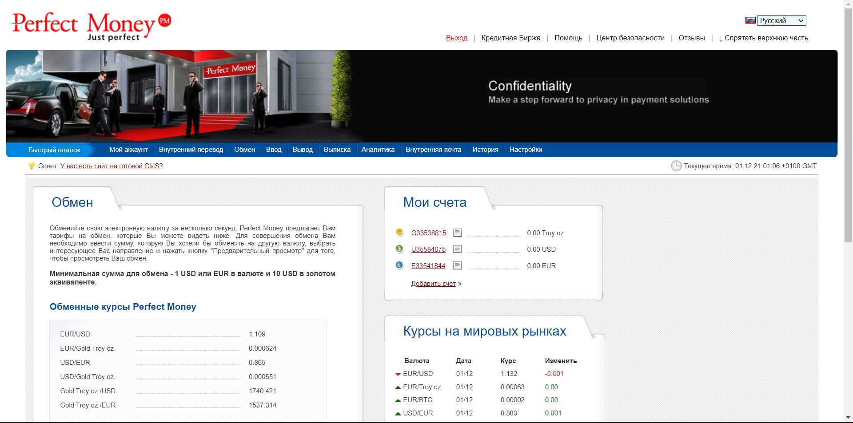Click the Perfect Money logo
Screen dimensions: 853x423
point(91,26)
